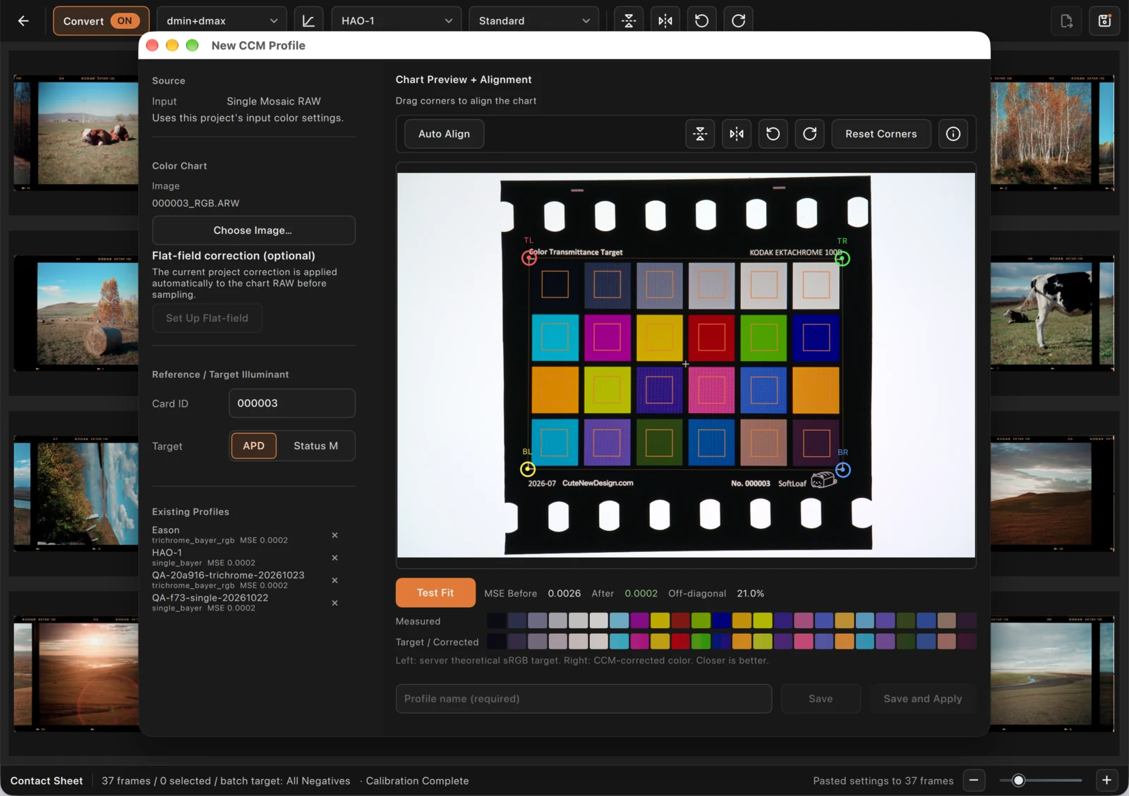
Task: Go back using the arrow in the main toolbar
Action: [23, 21]
